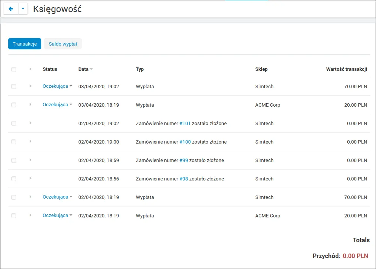Open Oczekująca status dropdown for 02/04 Simtech withdrawal
This screenshot has height=269, width=376.
(x=57, y=197)
